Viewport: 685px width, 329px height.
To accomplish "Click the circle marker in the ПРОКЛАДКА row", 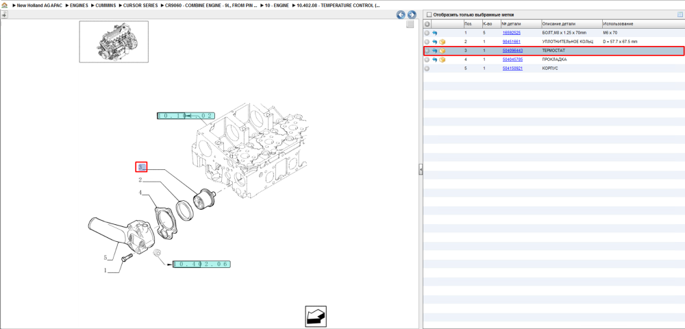I will [x=427, y=60].
